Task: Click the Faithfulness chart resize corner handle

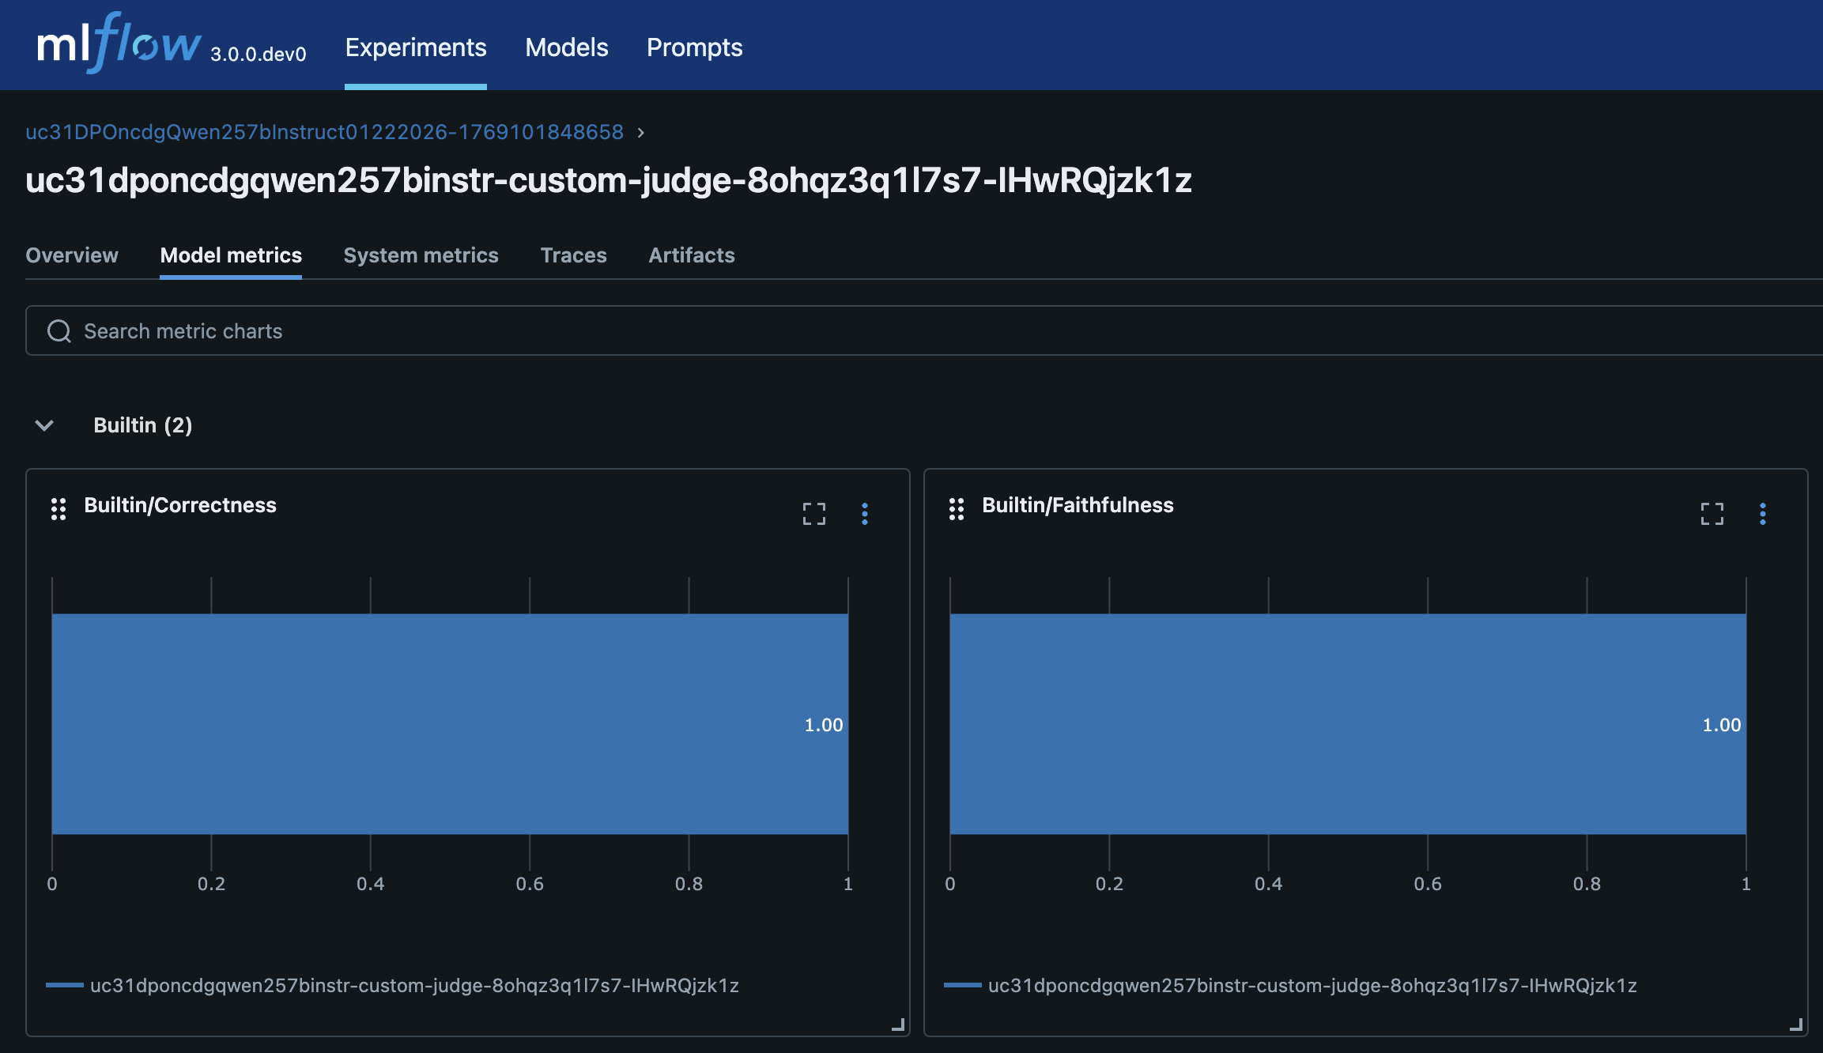Action: (1796, 1025)
